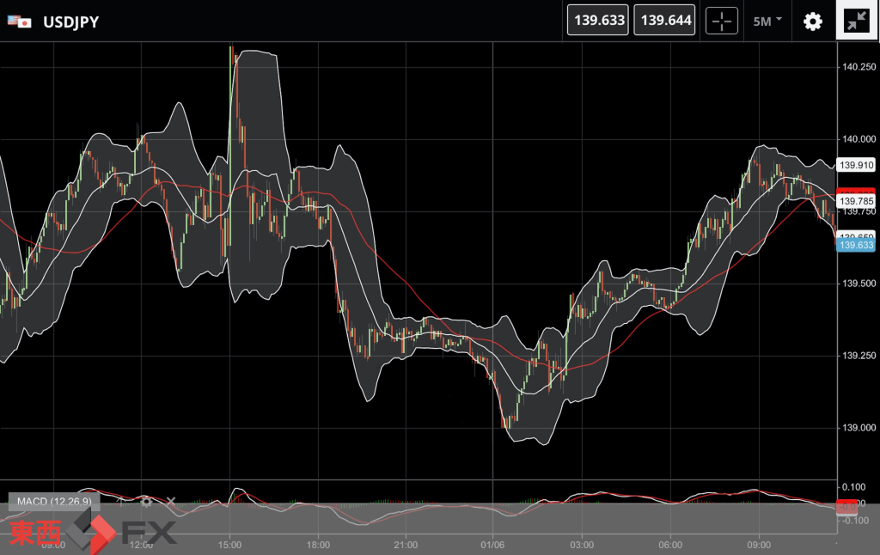The image size is (880, 555).
Task: Click the 139.000 price axis label
Action: 859,428
